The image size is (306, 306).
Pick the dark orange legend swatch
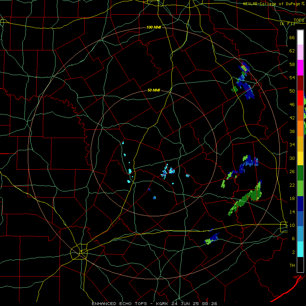[x=300, y=113]
